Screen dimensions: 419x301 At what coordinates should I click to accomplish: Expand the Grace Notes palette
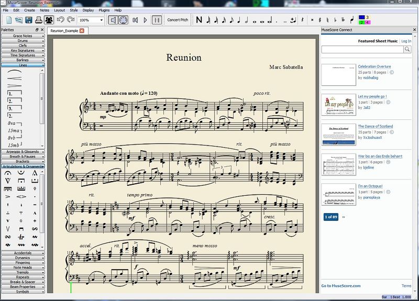tap(23, 36)
